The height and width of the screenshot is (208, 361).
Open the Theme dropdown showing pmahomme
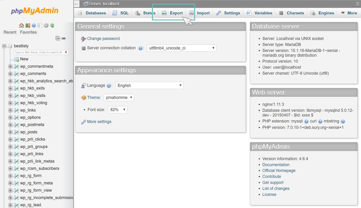click(x=119, y=98)
